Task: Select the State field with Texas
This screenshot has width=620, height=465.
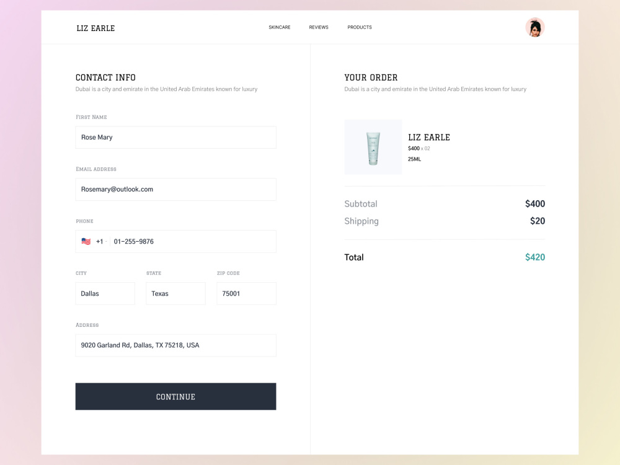Action: (x=175, y=293)
